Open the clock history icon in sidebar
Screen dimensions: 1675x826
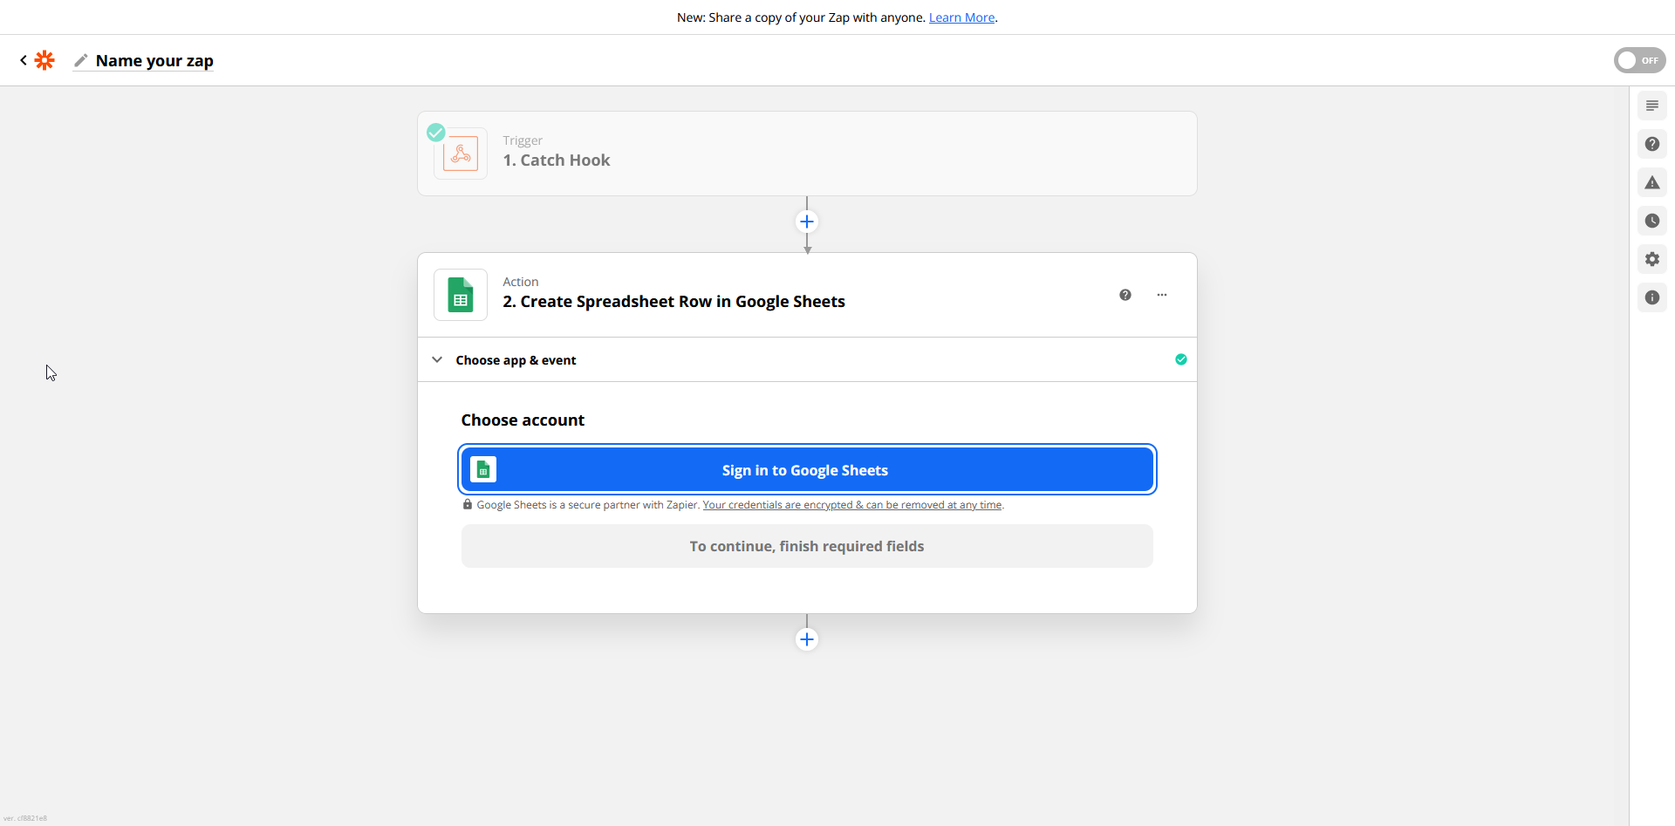point(1652,221)
